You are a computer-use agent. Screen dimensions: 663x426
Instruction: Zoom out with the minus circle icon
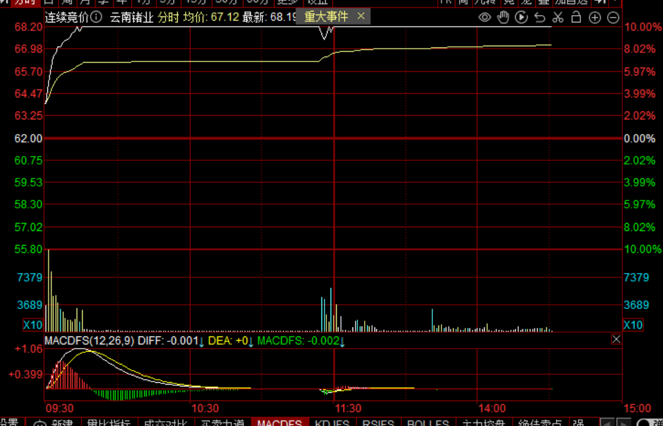613,18
